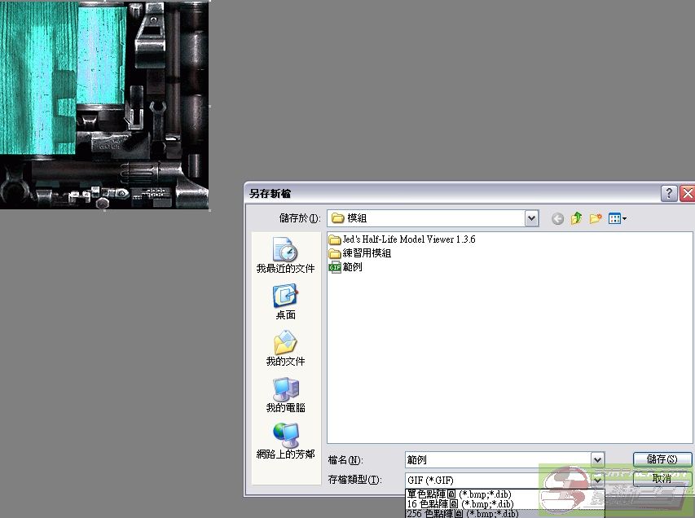
Task: Click the 儲存 (Save) button
Action: click(x=662, y=460)
